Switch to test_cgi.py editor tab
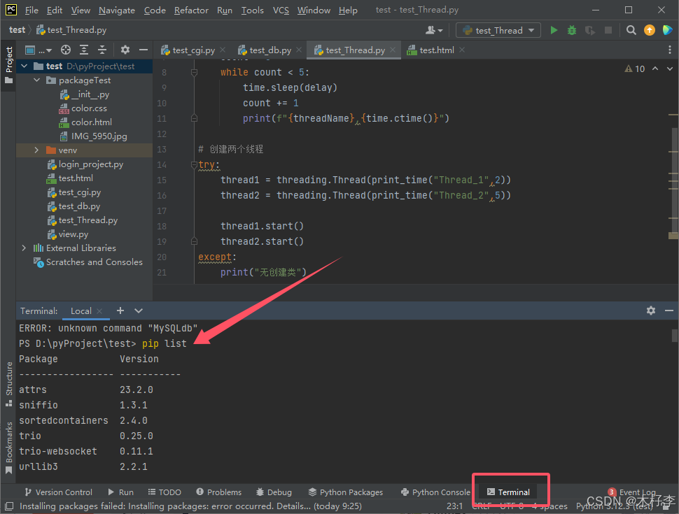 coord(193,50)
